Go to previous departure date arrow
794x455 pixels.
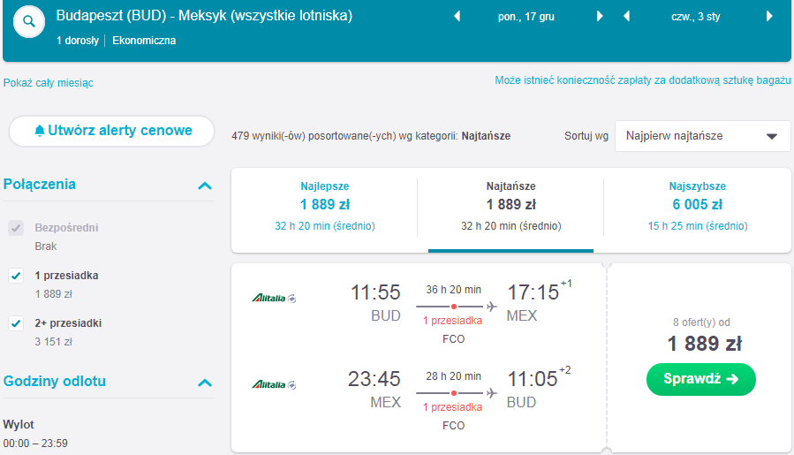(457, 16)
